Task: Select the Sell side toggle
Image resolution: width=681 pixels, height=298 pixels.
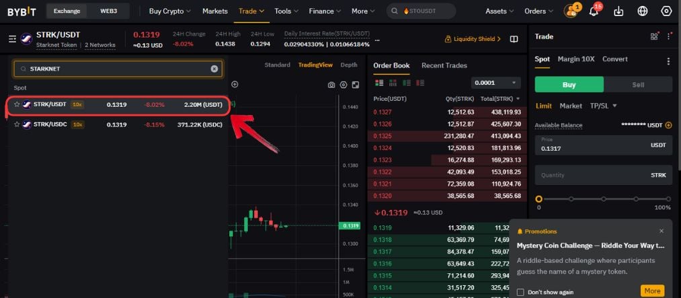Action: point(638,85)
